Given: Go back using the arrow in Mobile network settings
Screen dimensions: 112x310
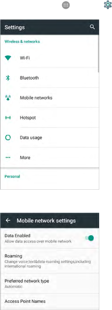Looking at the screenshot, I should click(x=8, y=221).
